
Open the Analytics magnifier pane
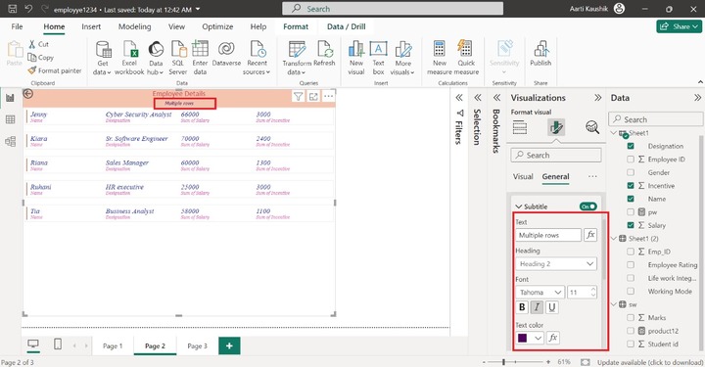[x=592, y=127]
